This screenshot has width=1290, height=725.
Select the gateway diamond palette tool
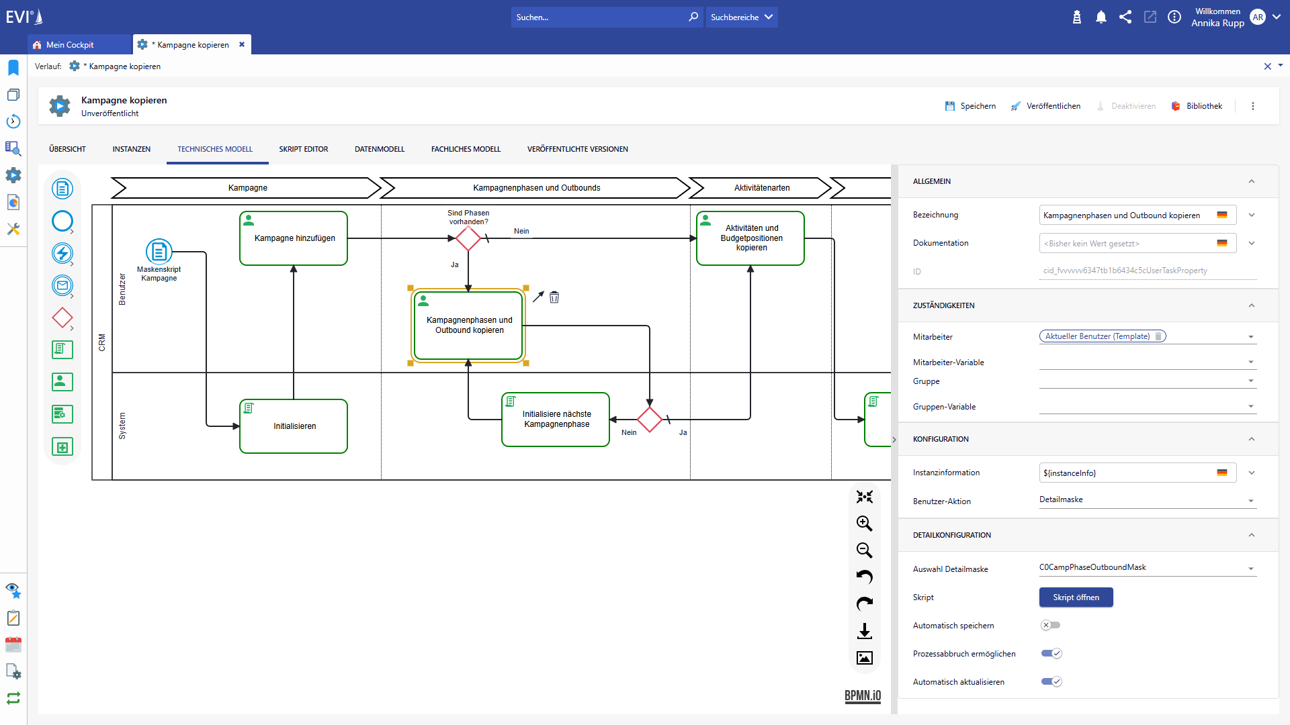[62, 318]
